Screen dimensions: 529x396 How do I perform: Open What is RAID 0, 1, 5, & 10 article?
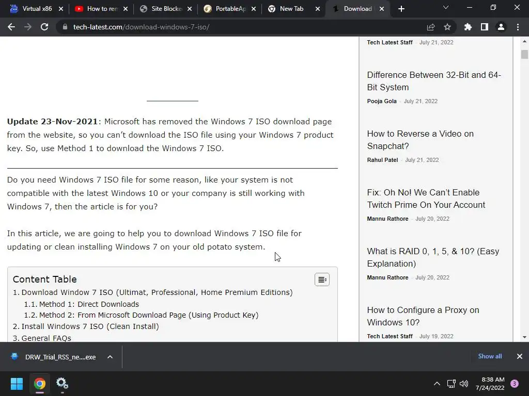coord(433,257)
